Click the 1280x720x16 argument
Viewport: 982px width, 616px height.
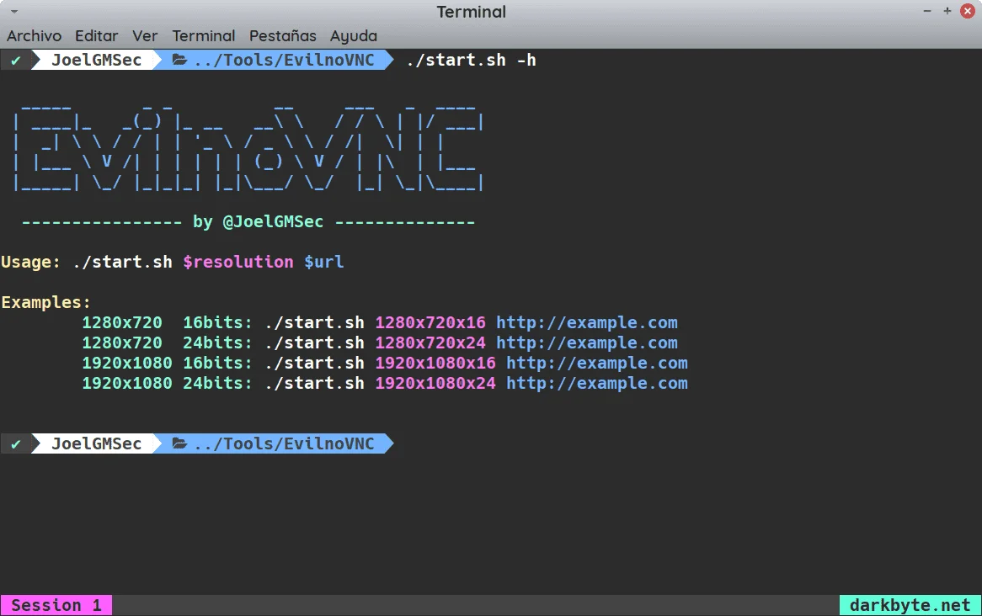pos(430,323)
